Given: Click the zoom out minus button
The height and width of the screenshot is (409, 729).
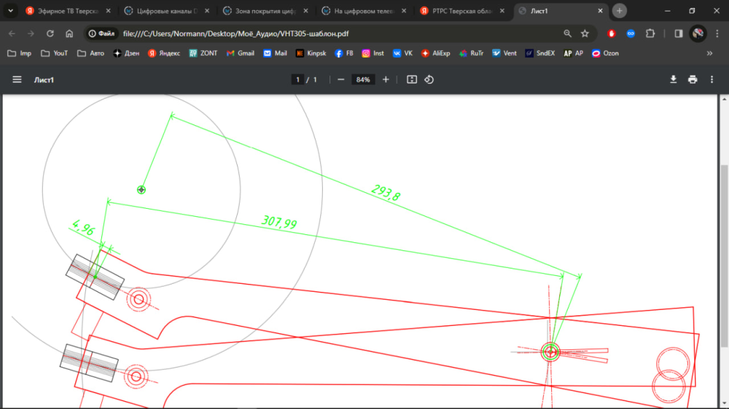Looking at the screenshot, I should pos(340,79).
